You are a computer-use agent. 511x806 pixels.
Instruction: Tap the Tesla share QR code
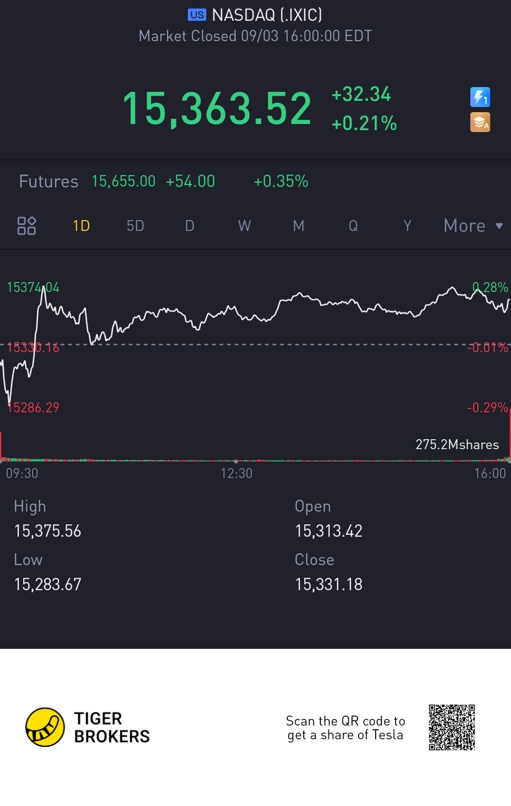[x=451, y=727]
